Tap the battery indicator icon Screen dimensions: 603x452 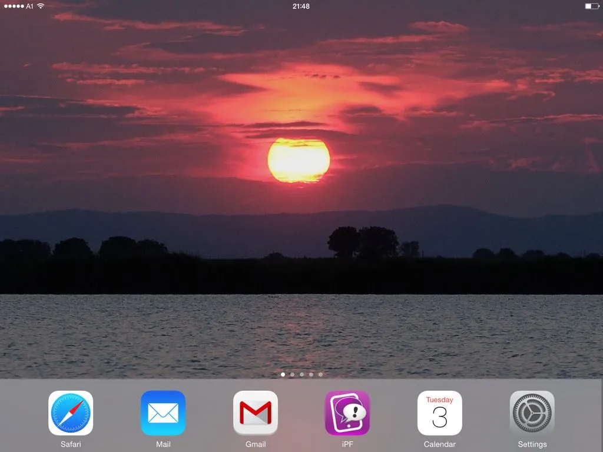coord(591,6)
